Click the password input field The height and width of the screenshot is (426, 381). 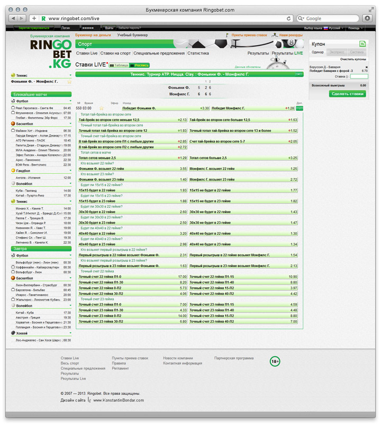point(91,28)
